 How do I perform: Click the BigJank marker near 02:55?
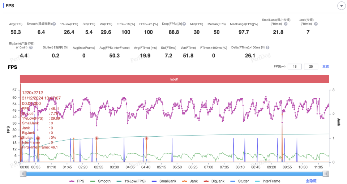tap(97, 138)
